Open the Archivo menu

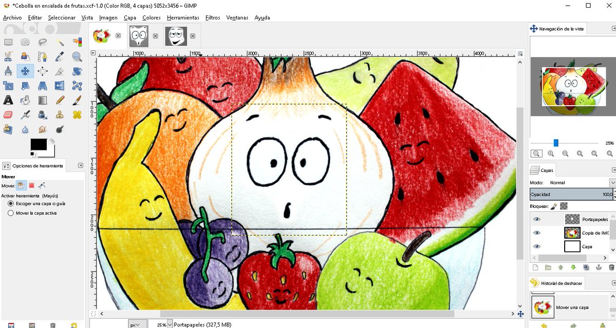(x=12, y=17)
